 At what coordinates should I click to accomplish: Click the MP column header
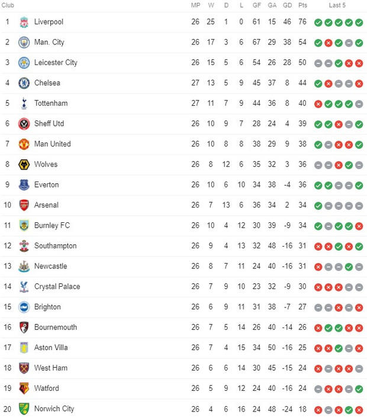pyautogui.click(x=195, y=5)
